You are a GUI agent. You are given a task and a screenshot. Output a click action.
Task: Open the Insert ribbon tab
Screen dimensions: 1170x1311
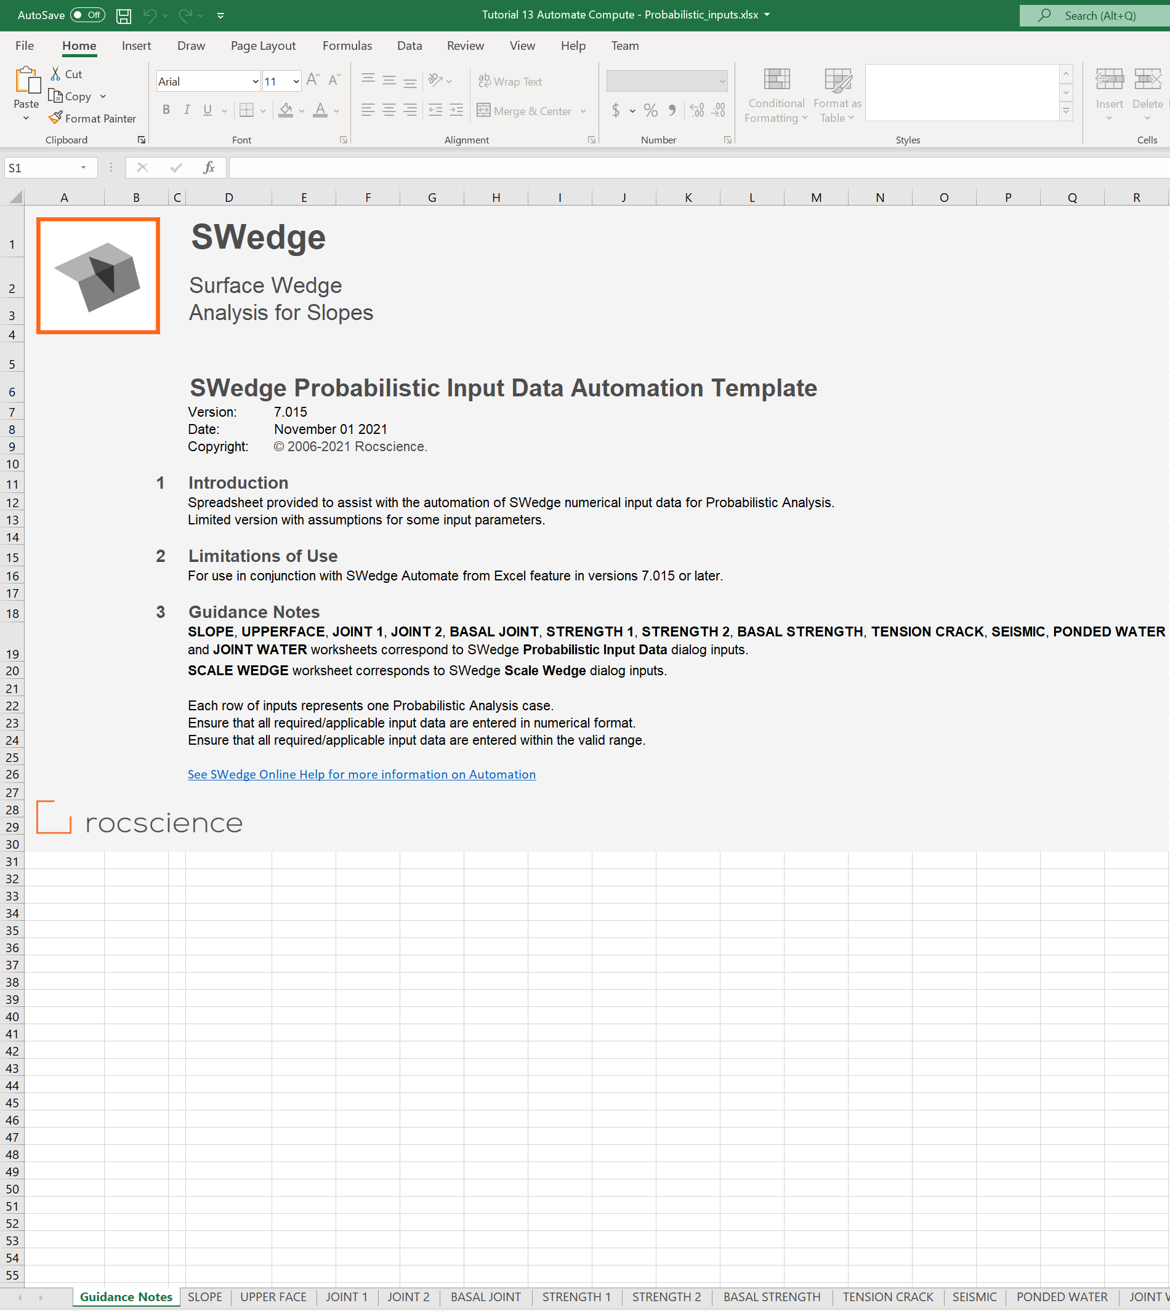click(x=136, y=46)
